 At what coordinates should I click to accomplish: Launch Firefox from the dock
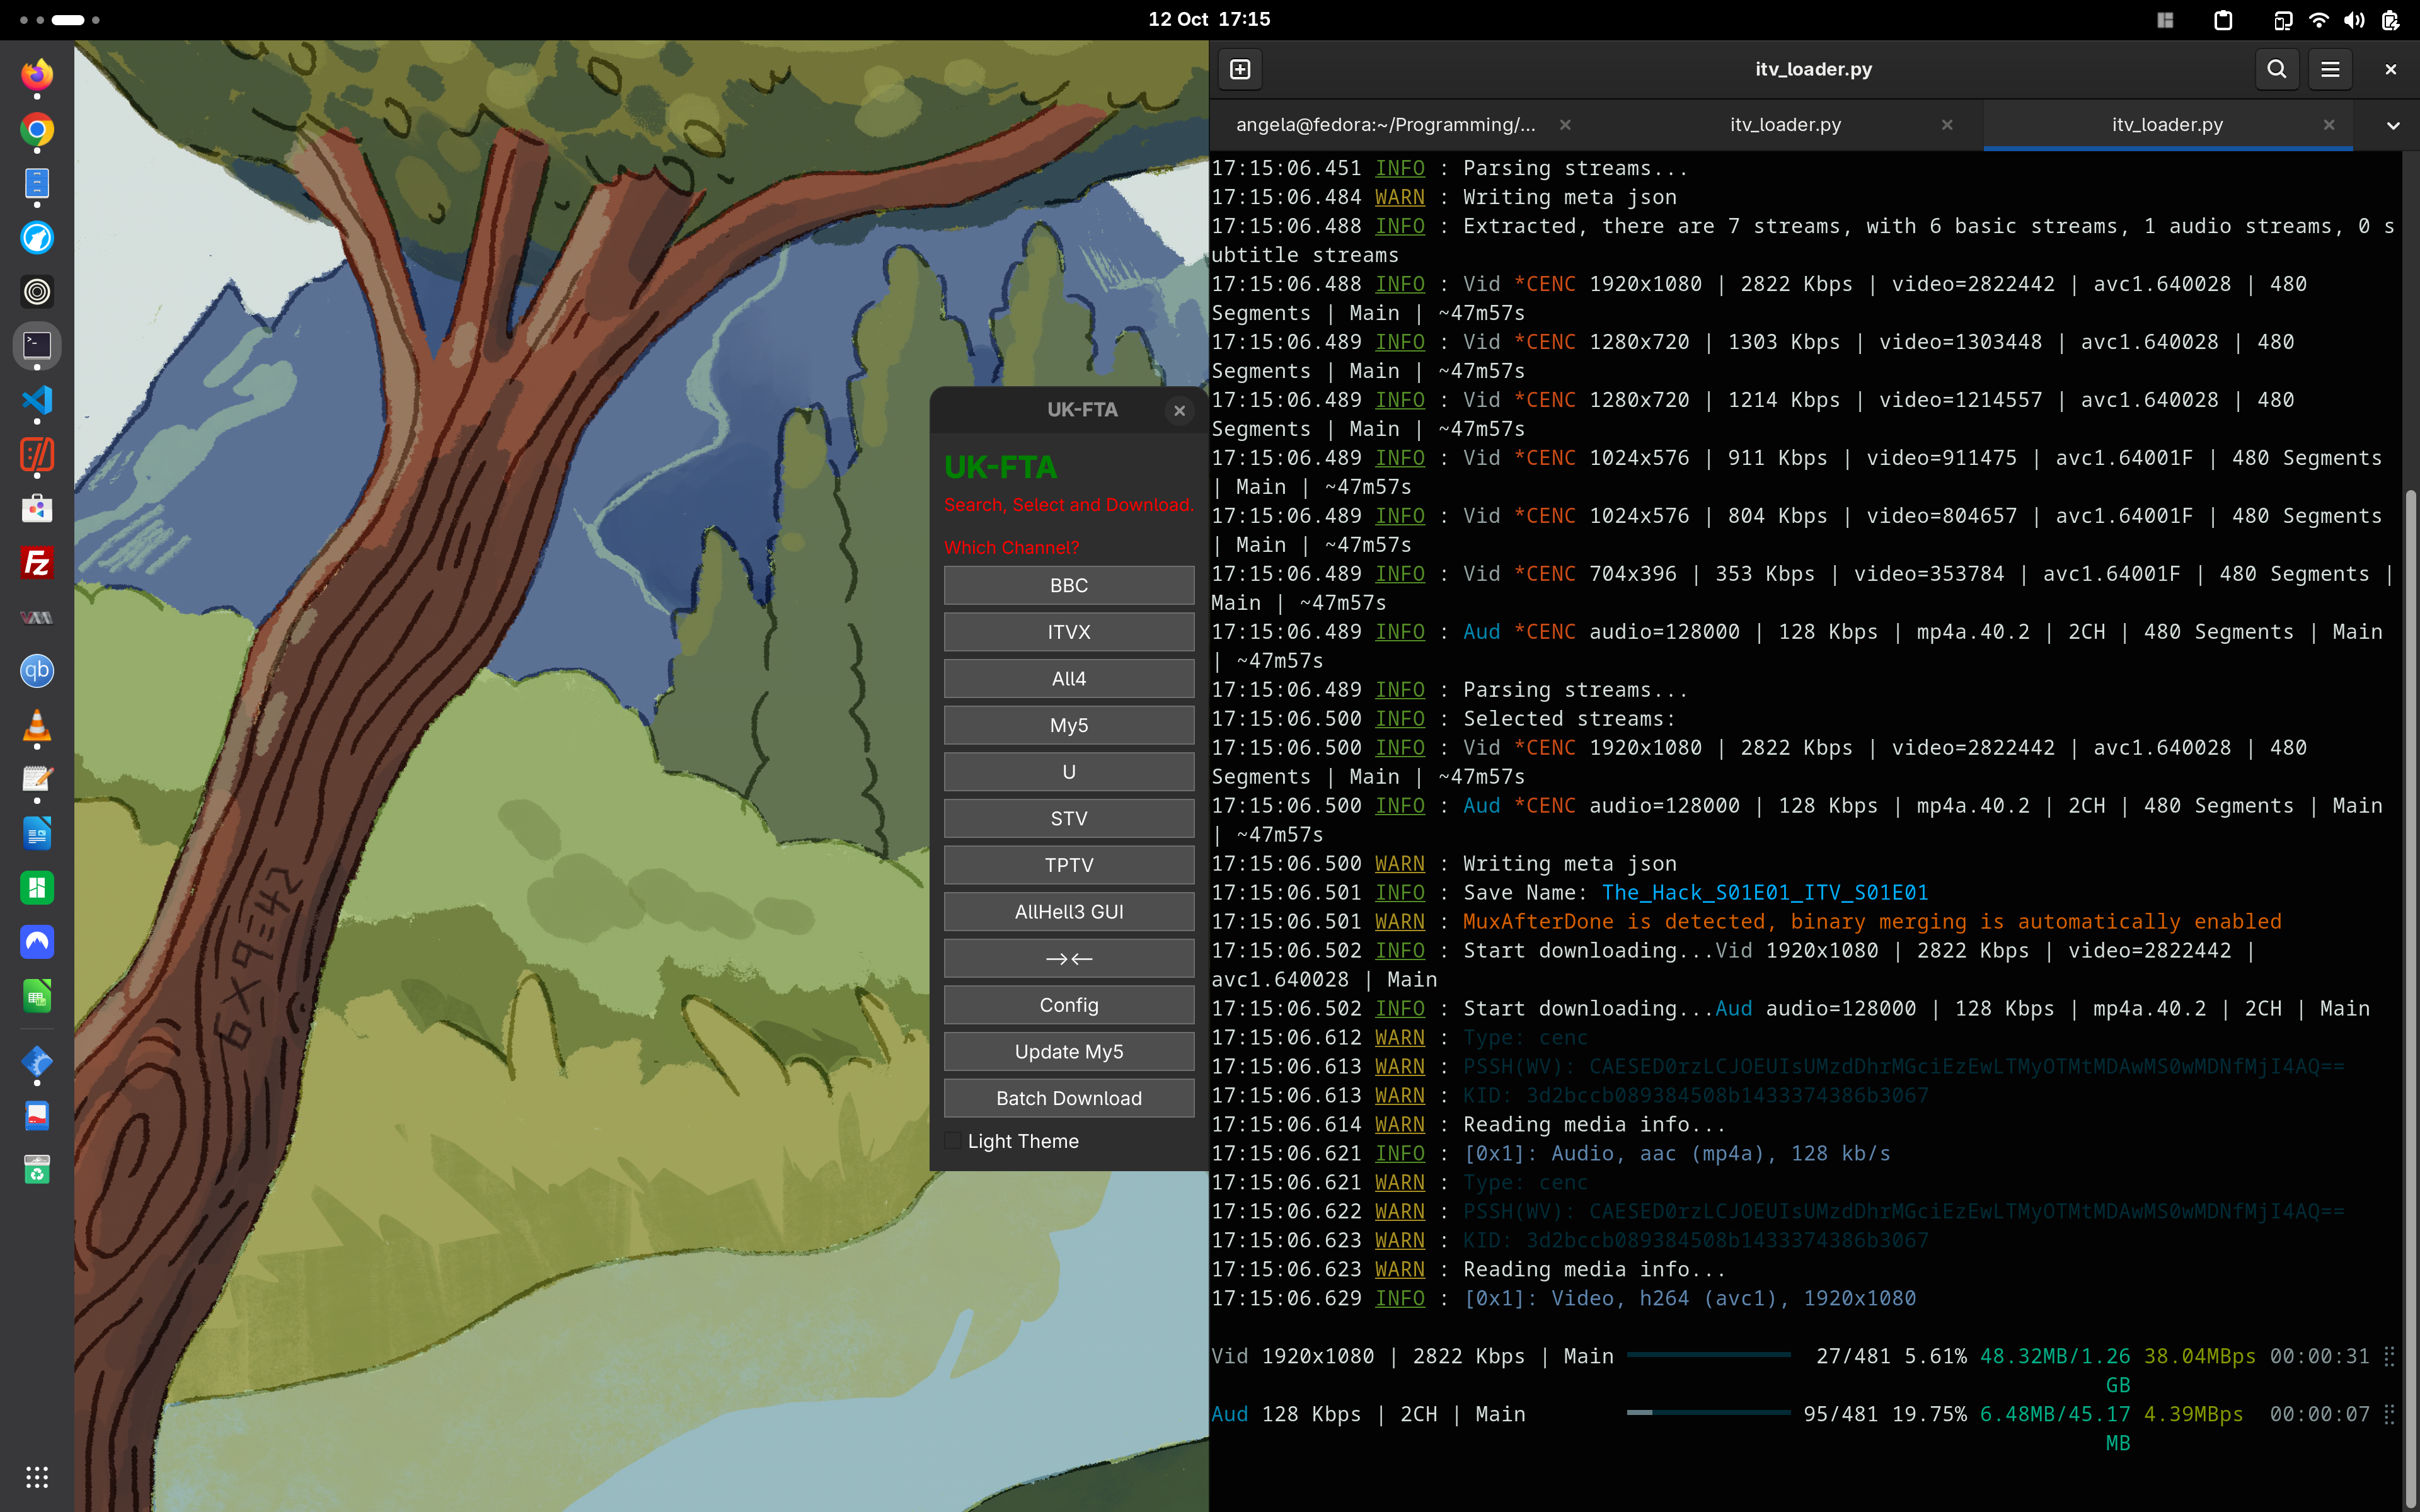tap(37, 75)
